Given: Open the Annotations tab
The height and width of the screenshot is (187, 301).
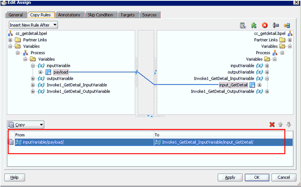Looking at the screenshot, I should tap(69, 15).
